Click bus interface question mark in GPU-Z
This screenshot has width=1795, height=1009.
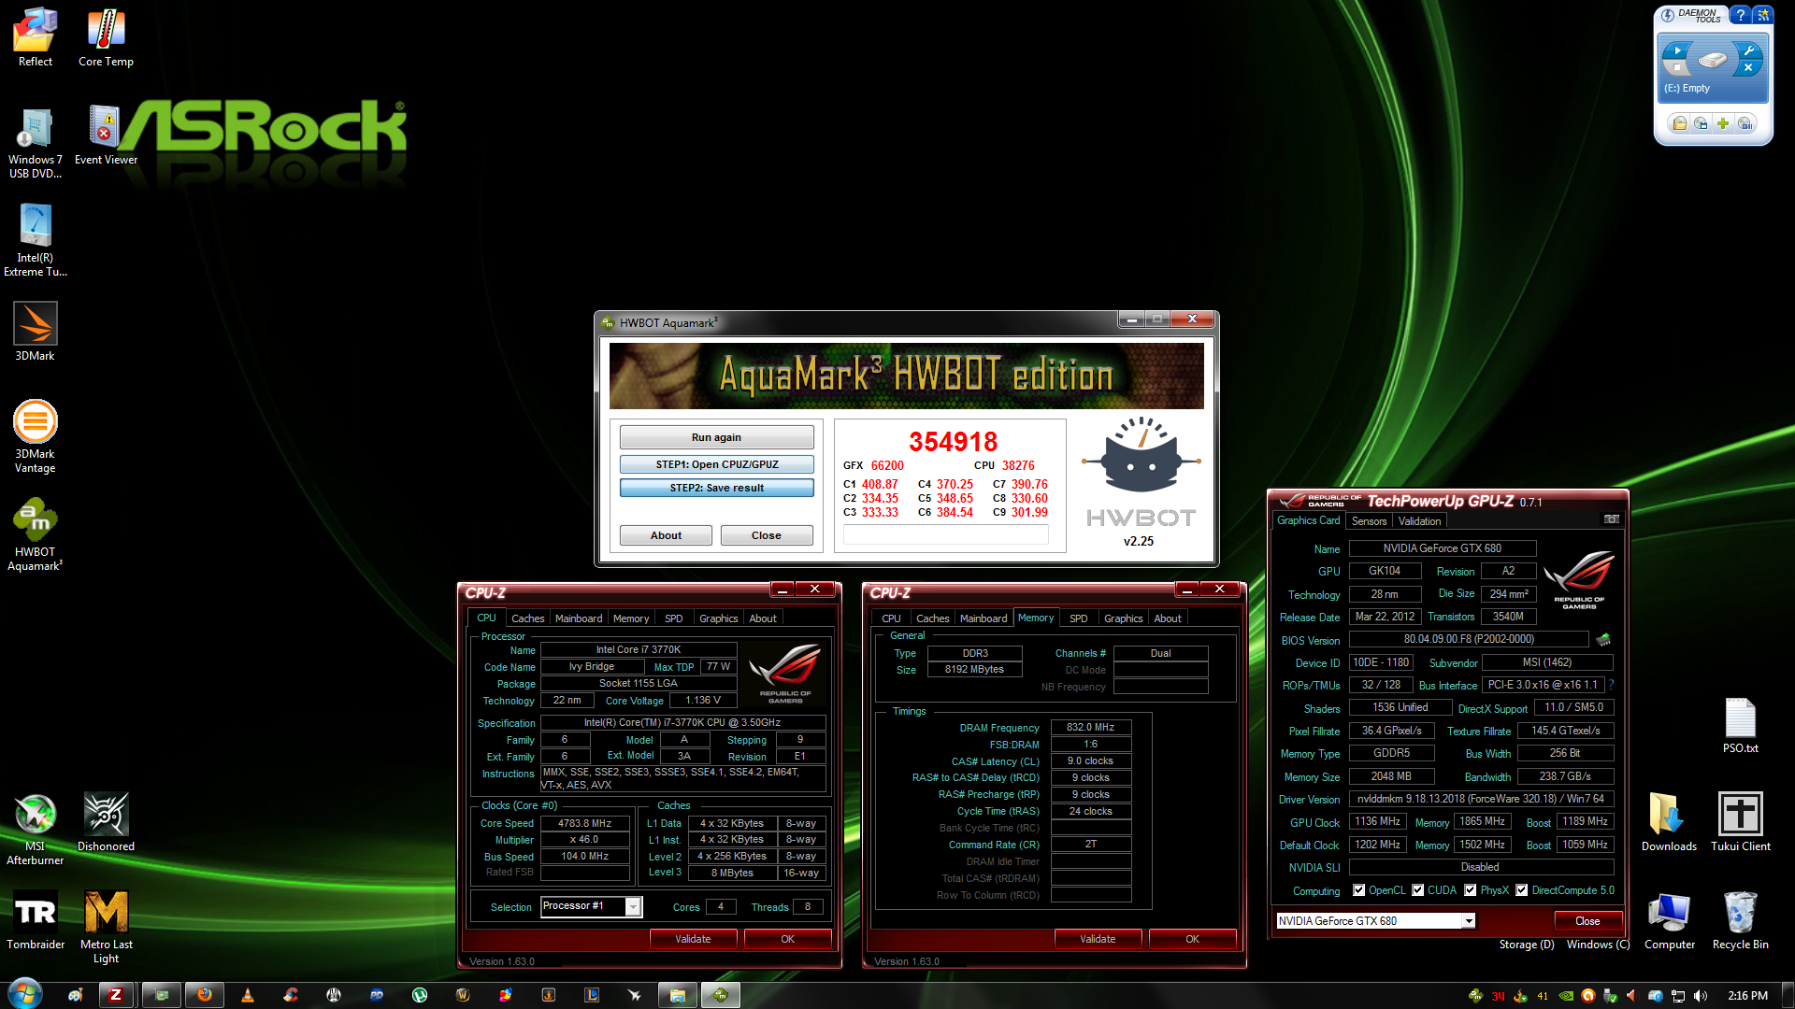[x=1611, y=685]
